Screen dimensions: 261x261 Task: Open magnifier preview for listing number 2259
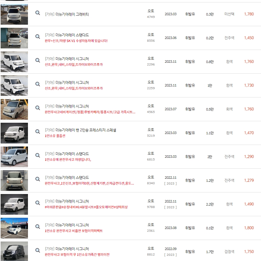click(38, 84)
